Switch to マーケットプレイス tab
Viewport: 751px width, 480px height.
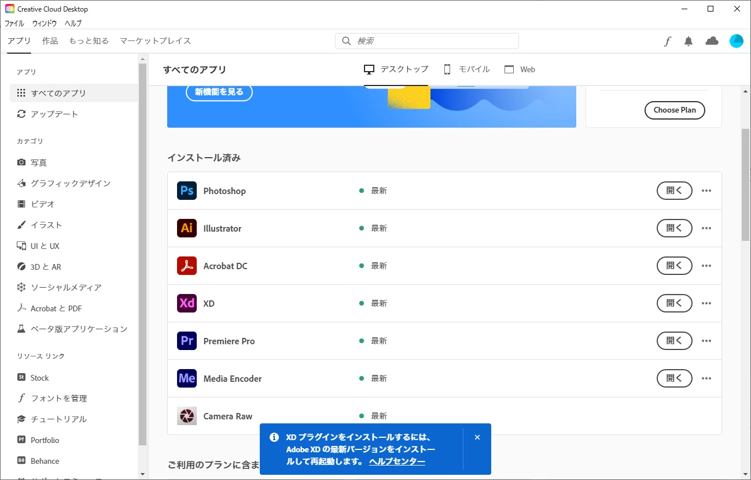155,41
